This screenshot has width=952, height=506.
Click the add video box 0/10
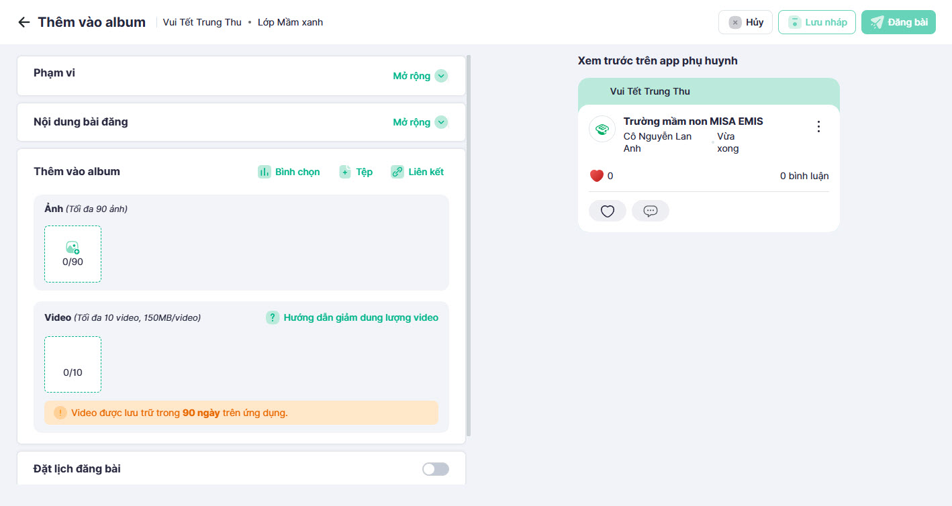[73, 364]
